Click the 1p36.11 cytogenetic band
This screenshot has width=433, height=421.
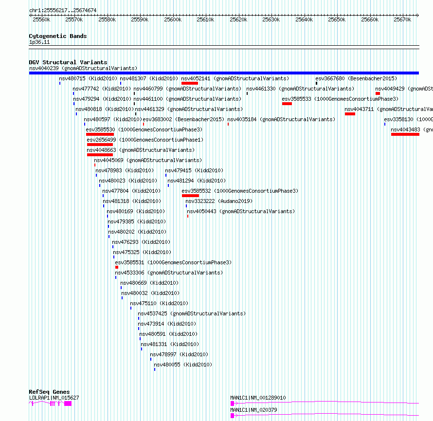(x=224, y=47)
